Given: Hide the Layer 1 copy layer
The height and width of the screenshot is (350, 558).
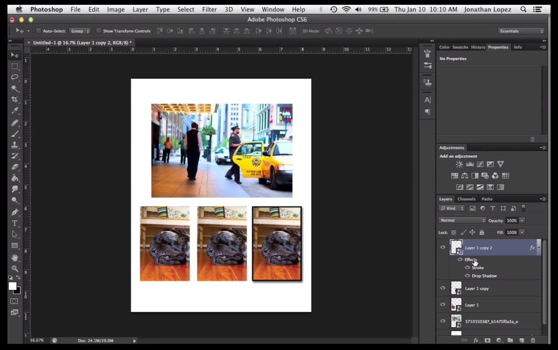Looking at the screenshot, I should click(443, 288).
